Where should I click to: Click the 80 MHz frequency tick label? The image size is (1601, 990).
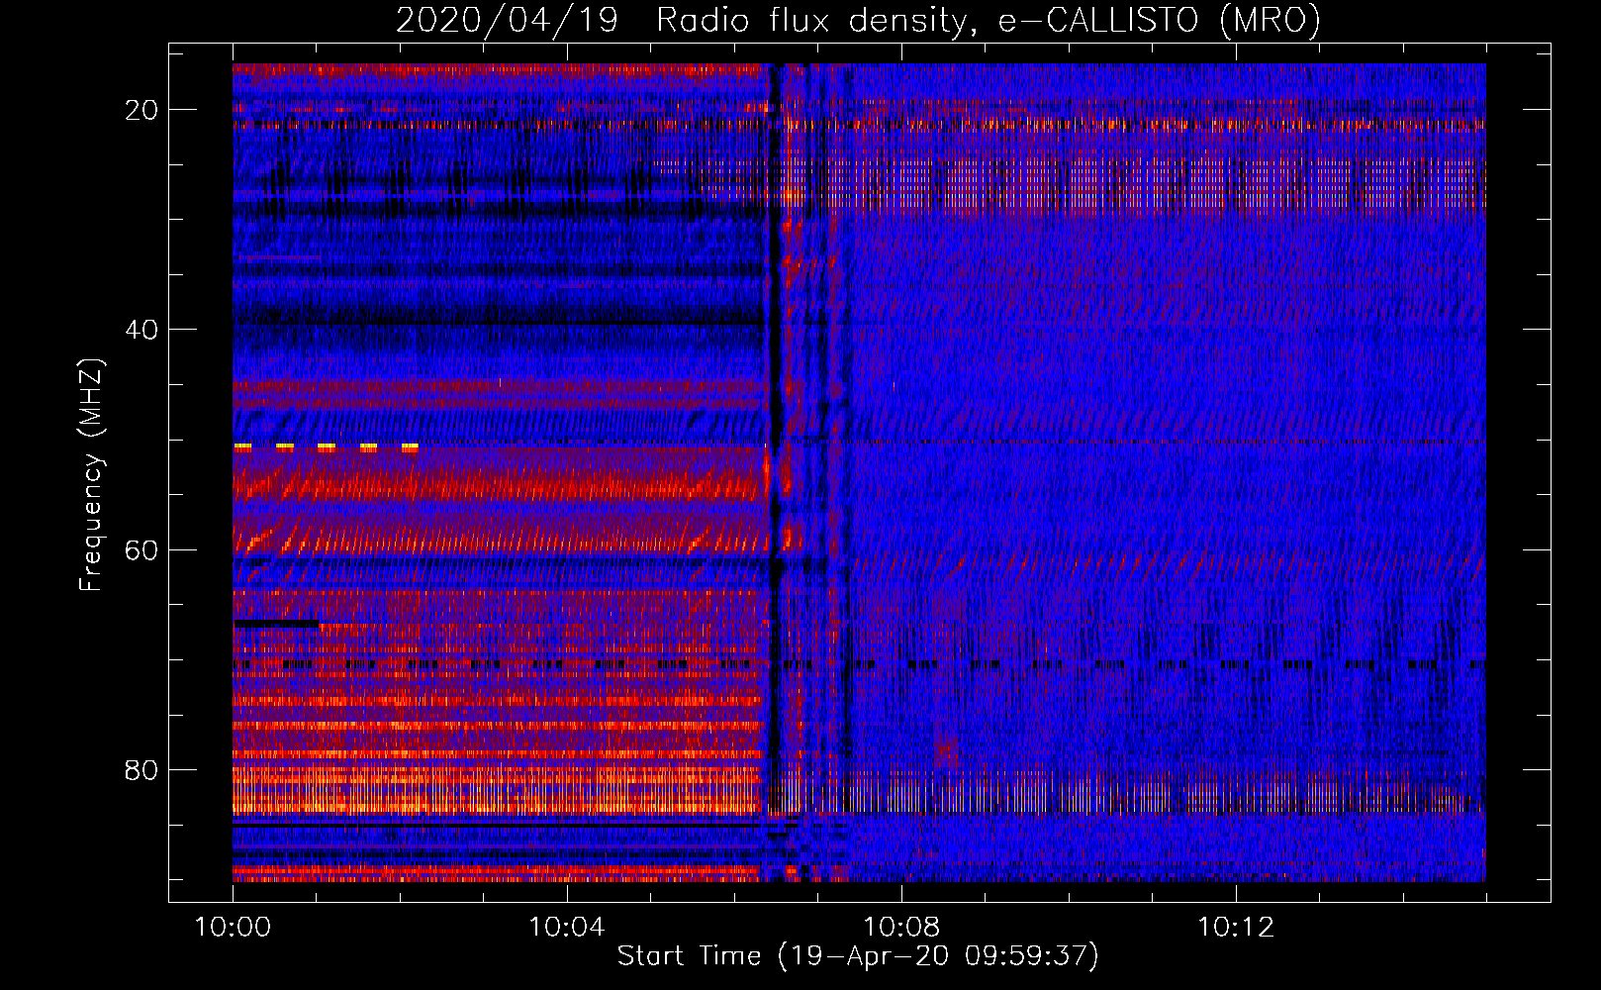coord(141,769)
